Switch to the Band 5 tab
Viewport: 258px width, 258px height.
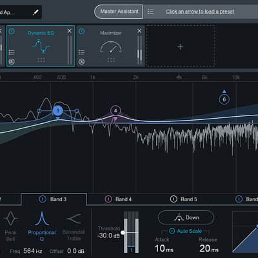[x=184, y=199]
